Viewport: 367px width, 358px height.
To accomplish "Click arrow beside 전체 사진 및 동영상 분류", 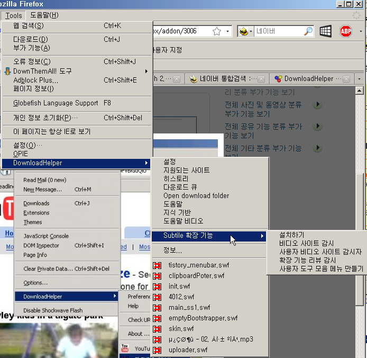I will 318,104.
